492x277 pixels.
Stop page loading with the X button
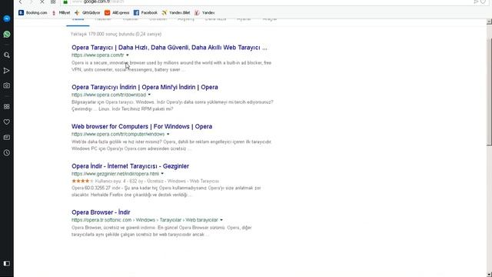(x=42, y=2)
